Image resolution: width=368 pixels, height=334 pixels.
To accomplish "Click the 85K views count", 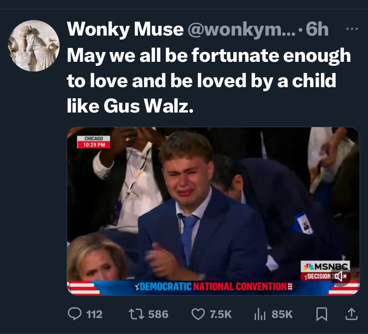I will (x=282, y=314).
